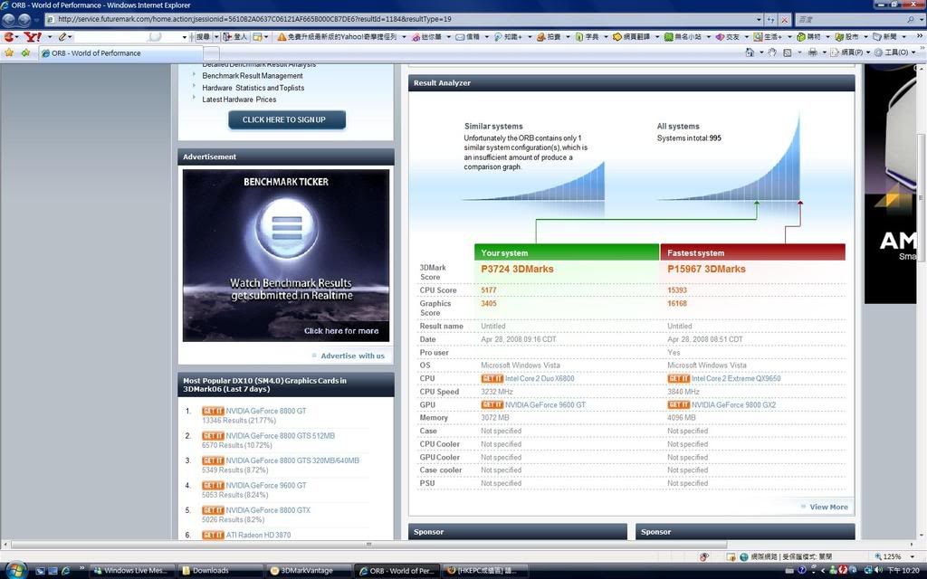Click the Yahoo toolbar sign in (登入) button
The width and height of the screenshot is (927, 579).
pyautogui.click(x=235, y=36)
